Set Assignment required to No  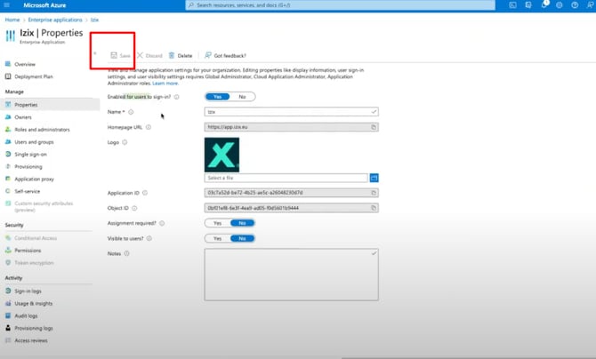click(x=242, y=223)
